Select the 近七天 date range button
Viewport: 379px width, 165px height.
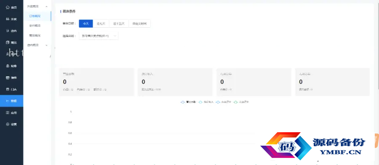(101, 24)
